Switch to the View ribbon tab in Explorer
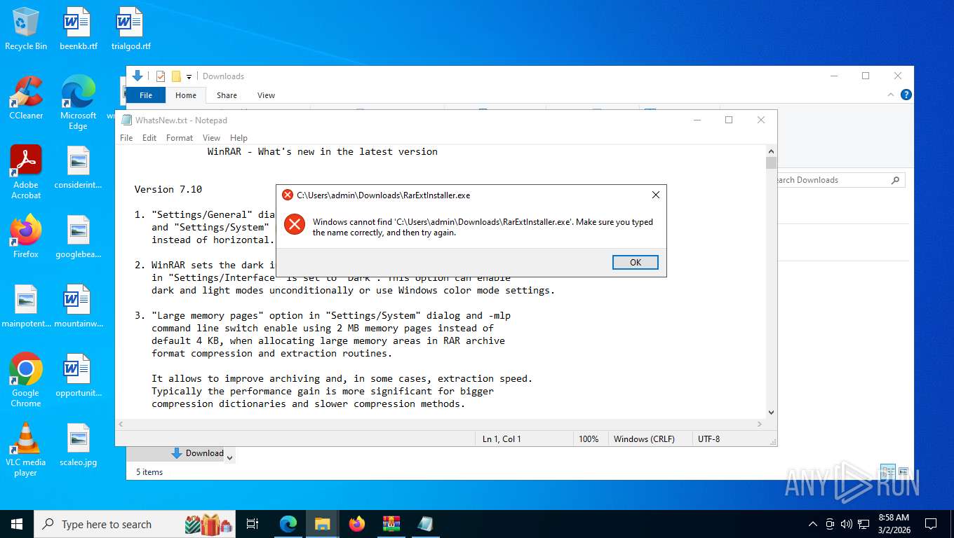954x538 pixels. (x=266, y=95)
